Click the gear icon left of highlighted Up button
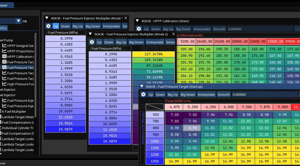 [x=48, y=26]
